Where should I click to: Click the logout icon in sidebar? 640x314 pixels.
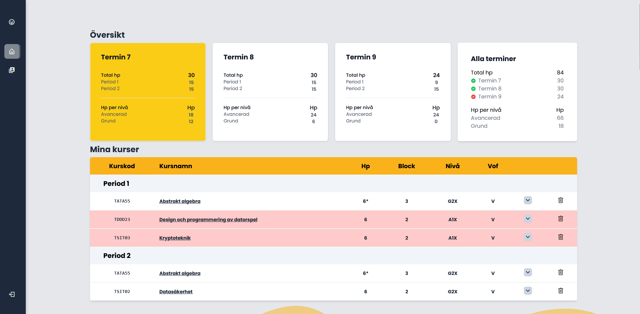tap(12, 294)
